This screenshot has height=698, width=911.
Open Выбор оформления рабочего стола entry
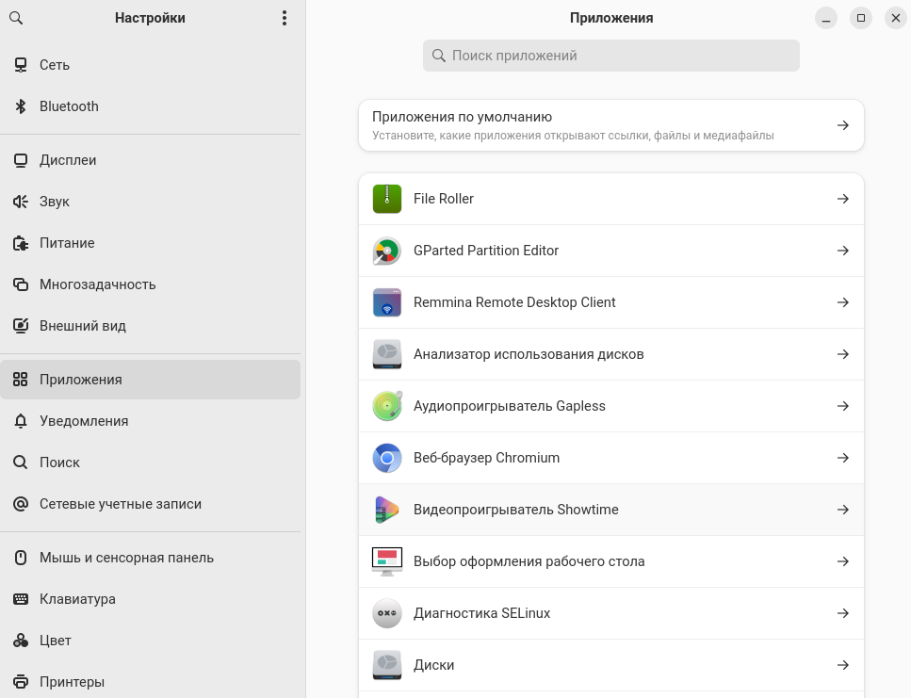[x=611, y=561]
